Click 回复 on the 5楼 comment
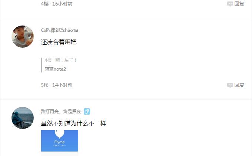This screenshot has height=156, width=252. click(x=239, y=85)
